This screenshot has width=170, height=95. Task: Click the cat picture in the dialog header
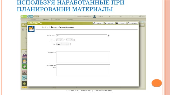click(x=31, y=29)
